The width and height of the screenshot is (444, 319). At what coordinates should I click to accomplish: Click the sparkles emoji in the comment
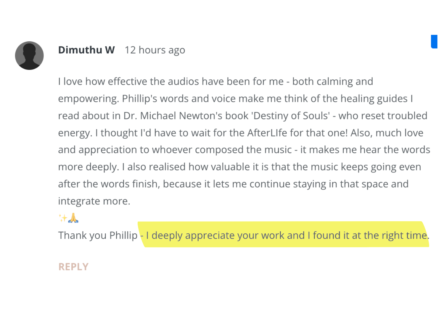coord(62,218)
